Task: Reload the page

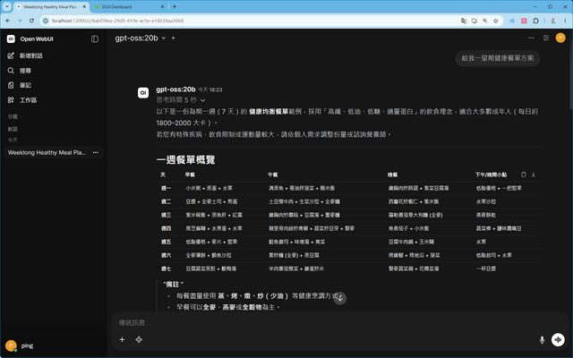Action: coord(32,21)
